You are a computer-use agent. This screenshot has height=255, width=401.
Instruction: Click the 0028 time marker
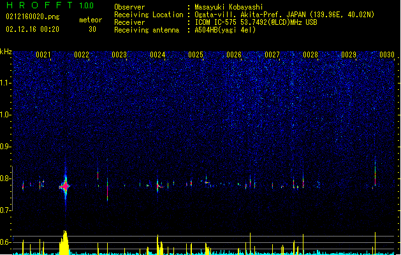pyautogui.click(x=310, y=55)
